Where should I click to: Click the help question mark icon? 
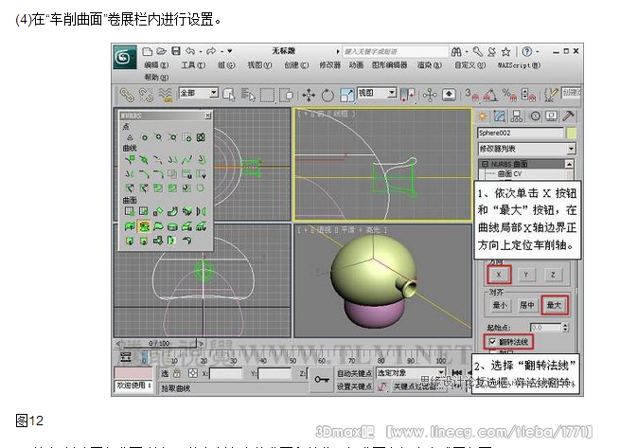[526, 52]
